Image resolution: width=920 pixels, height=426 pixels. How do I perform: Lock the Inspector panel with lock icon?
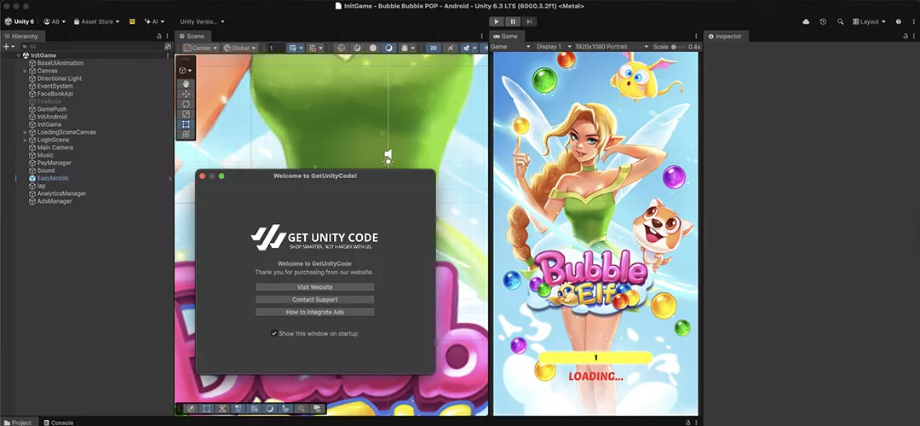(905, 37)
